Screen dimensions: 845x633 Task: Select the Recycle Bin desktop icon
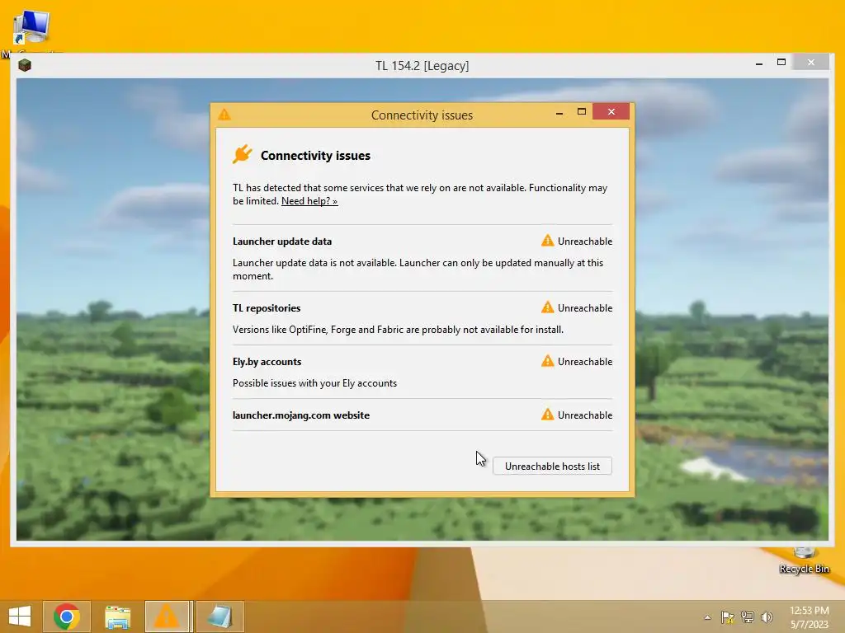(804, 560)
